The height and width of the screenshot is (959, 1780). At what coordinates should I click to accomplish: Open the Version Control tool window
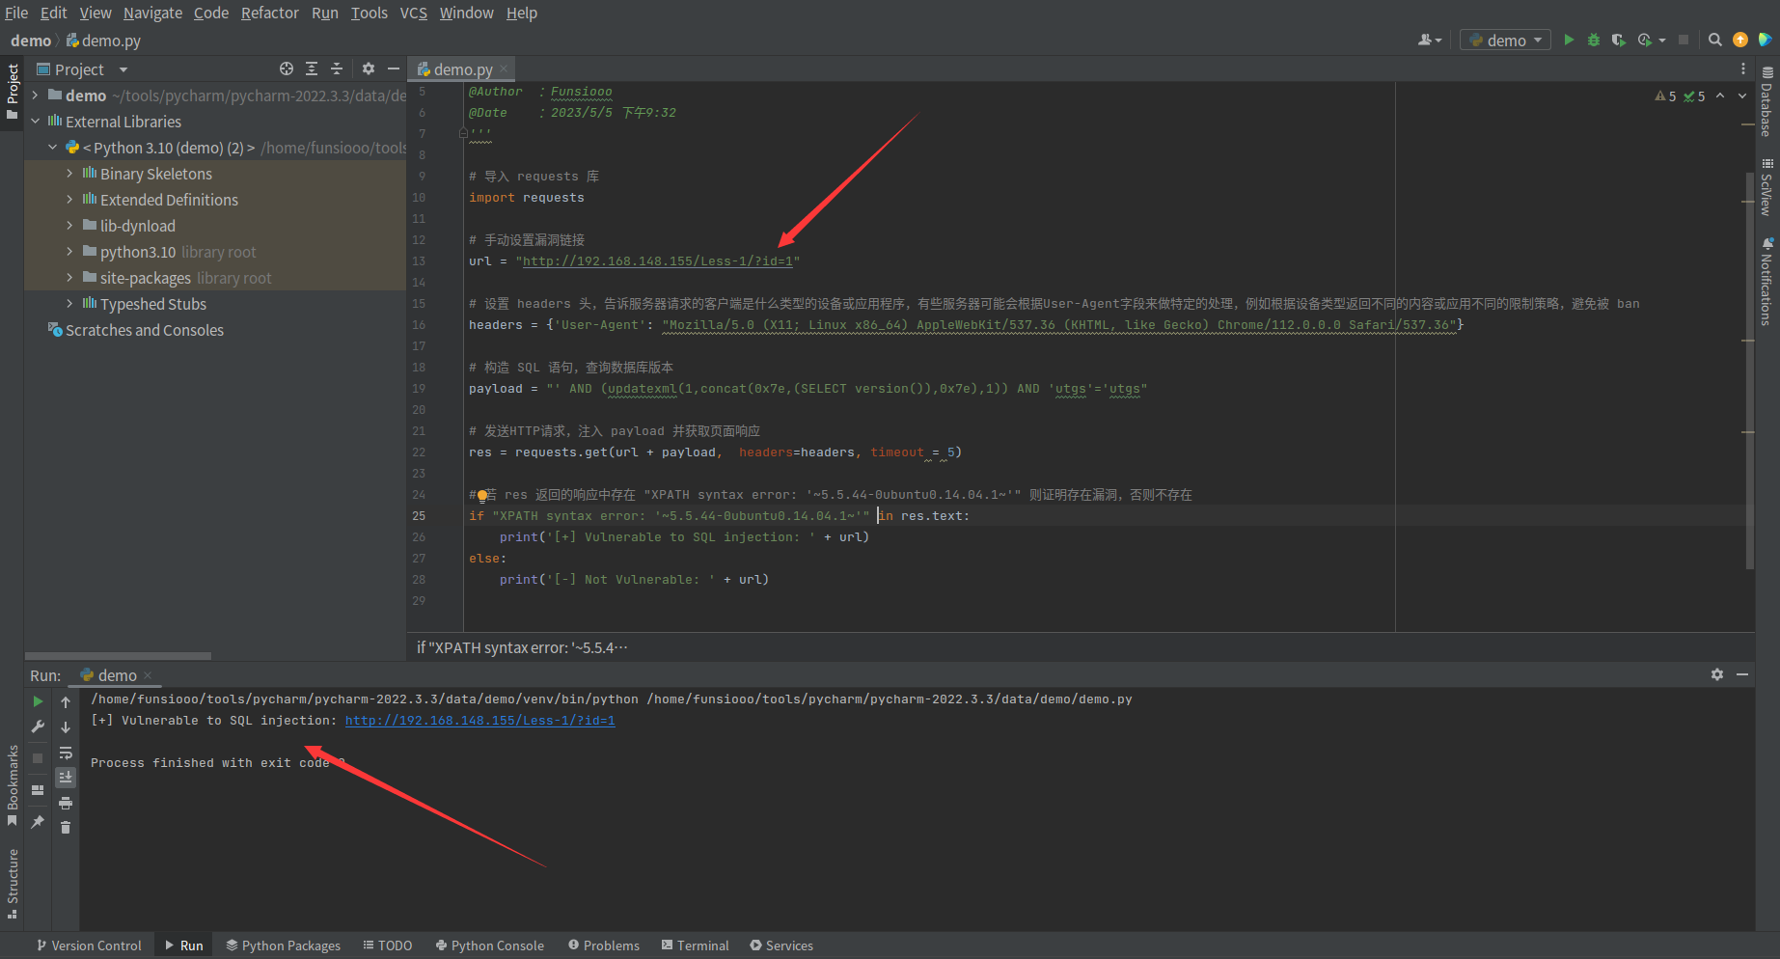click(89, 945)
